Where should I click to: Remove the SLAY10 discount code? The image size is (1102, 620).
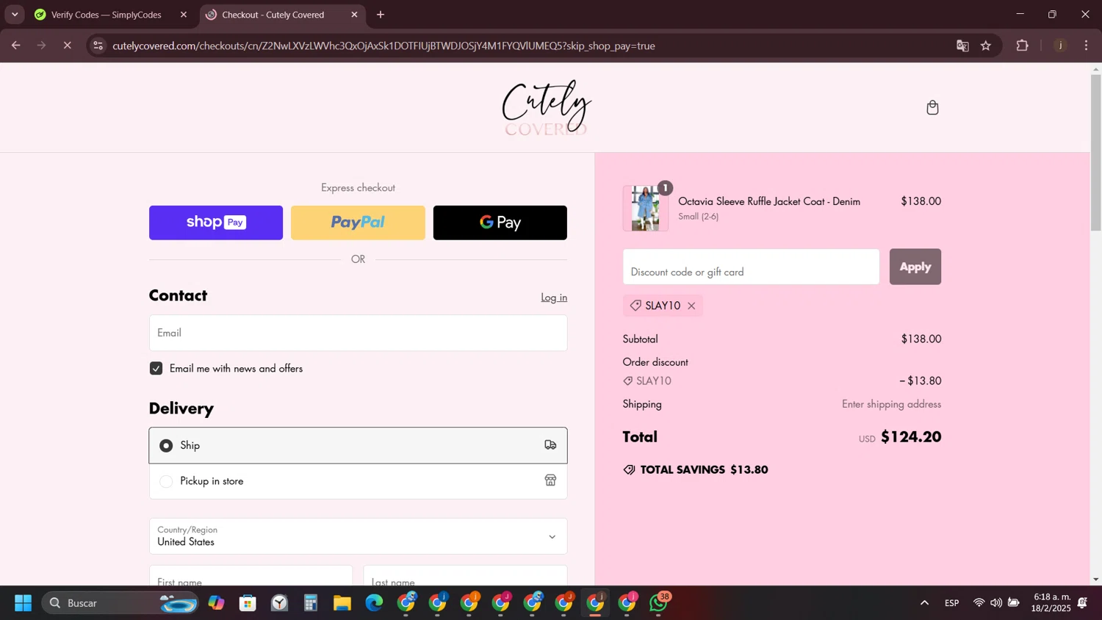point(691,306)
